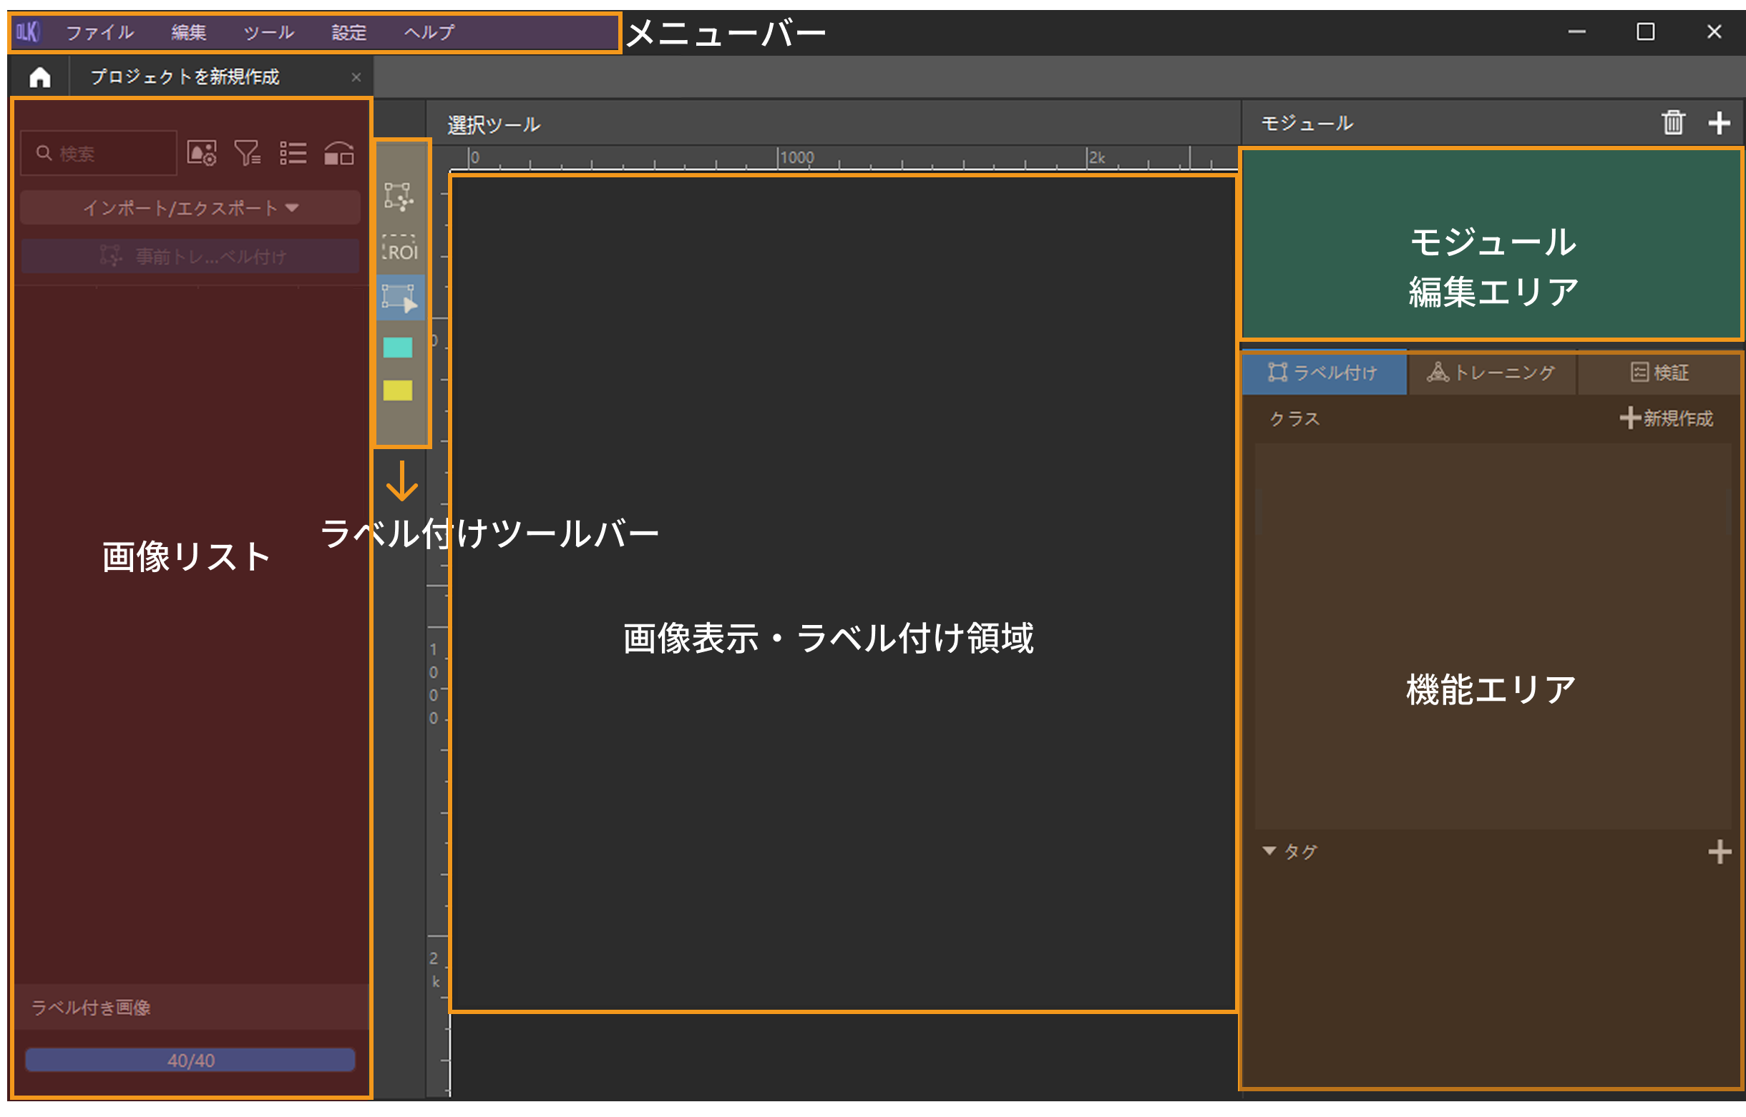Image resolution: width=1746 pixels, height=1117 pixels.
Task: Open the ツール menu
Action: (268, 33)
